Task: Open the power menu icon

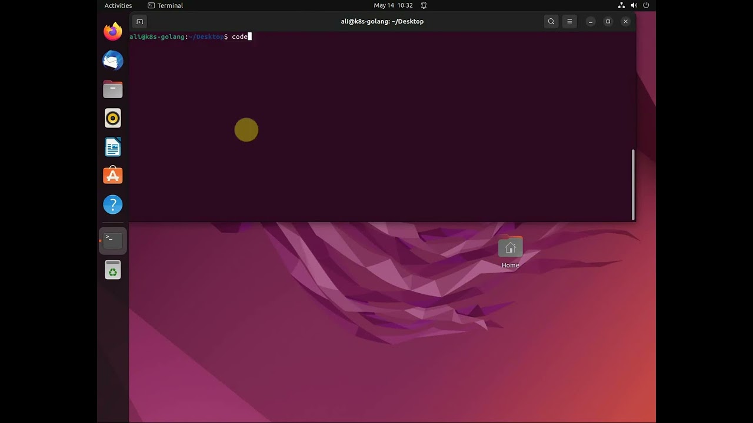Action: coord(646,5)
